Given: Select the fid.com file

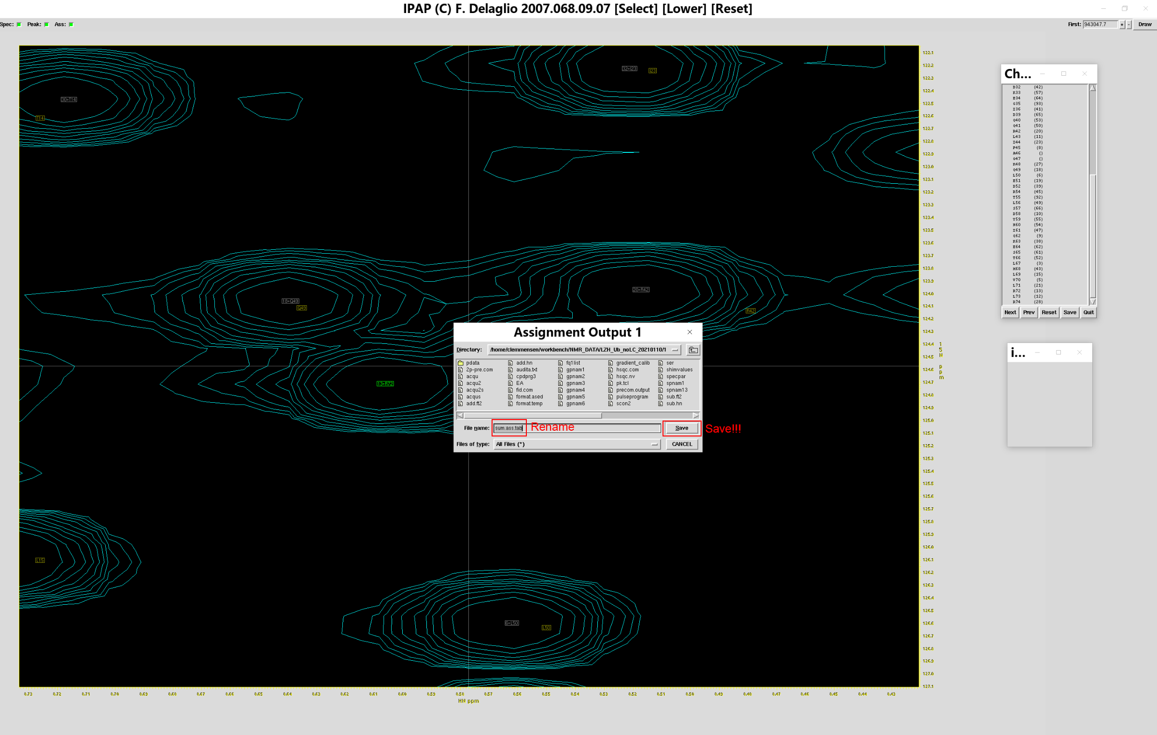Looking at the screenshot, I should point(524,390).
